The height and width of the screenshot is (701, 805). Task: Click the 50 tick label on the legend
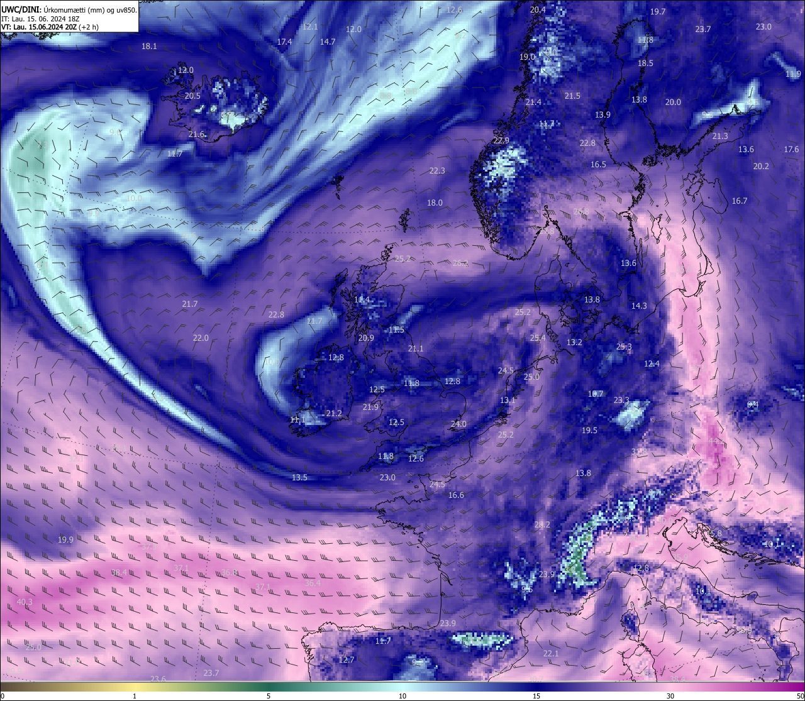point(800,696)
